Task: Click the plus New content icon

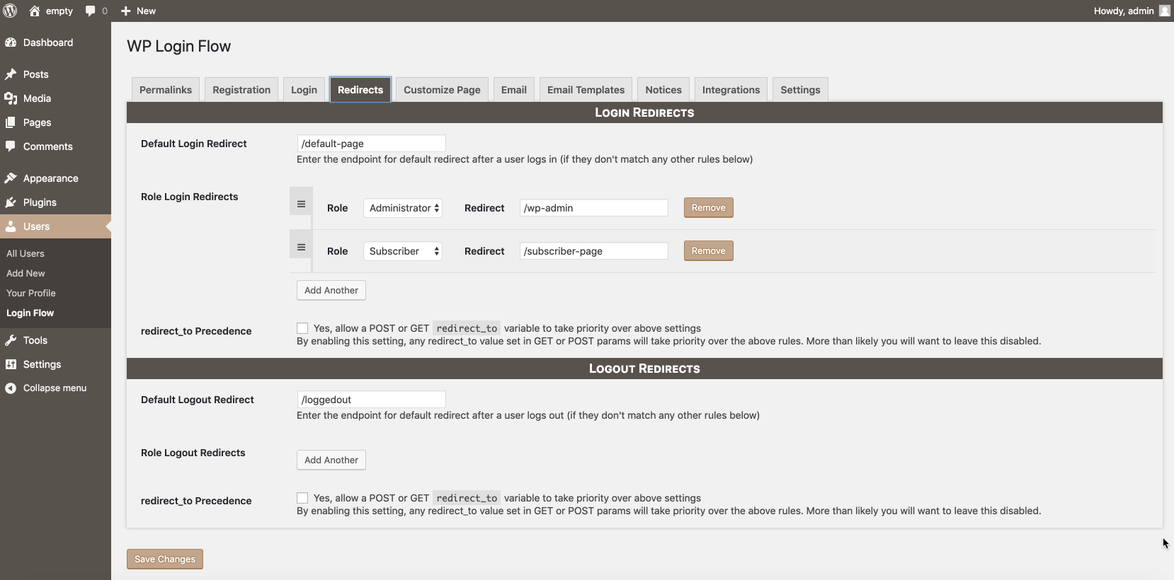Action: (x=126, y=11)
